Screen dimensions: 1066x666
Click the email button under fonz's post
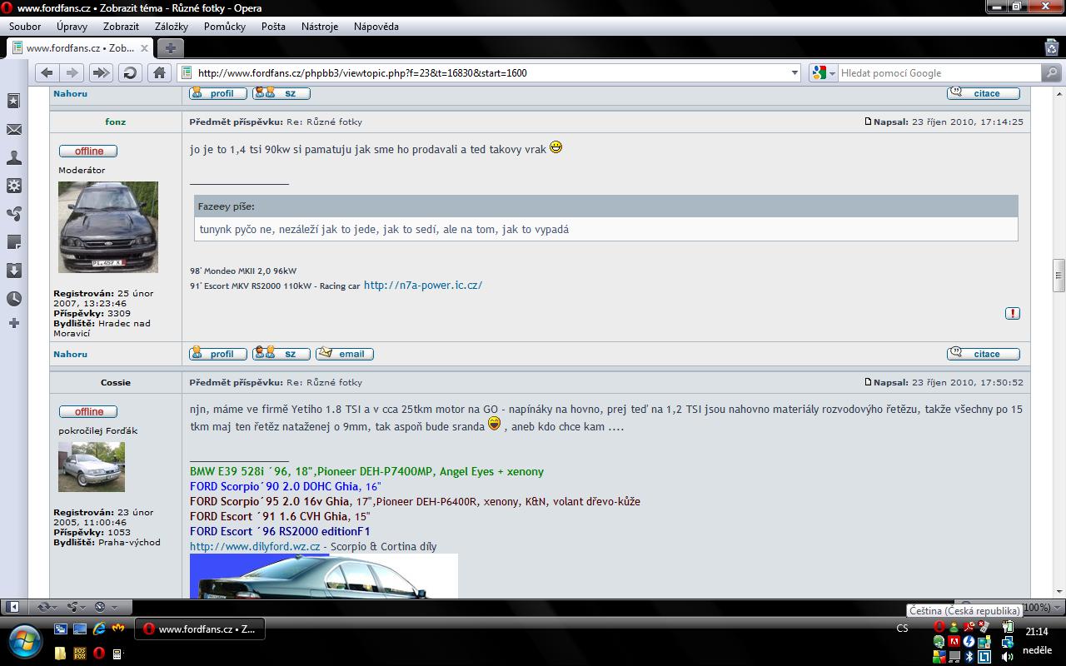(344, 354)
